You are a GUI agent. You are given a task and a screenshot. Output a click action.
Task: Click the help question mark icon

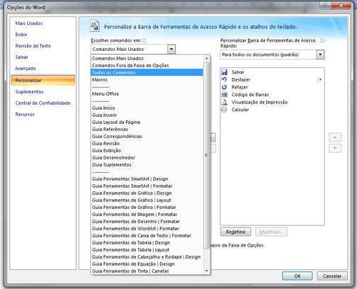point(325,5)
